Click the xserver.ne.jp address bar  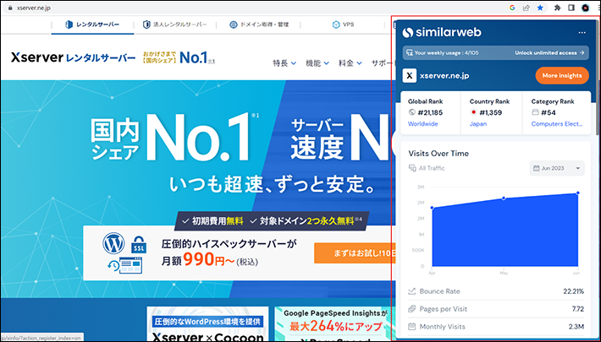(x=34, y=8)
